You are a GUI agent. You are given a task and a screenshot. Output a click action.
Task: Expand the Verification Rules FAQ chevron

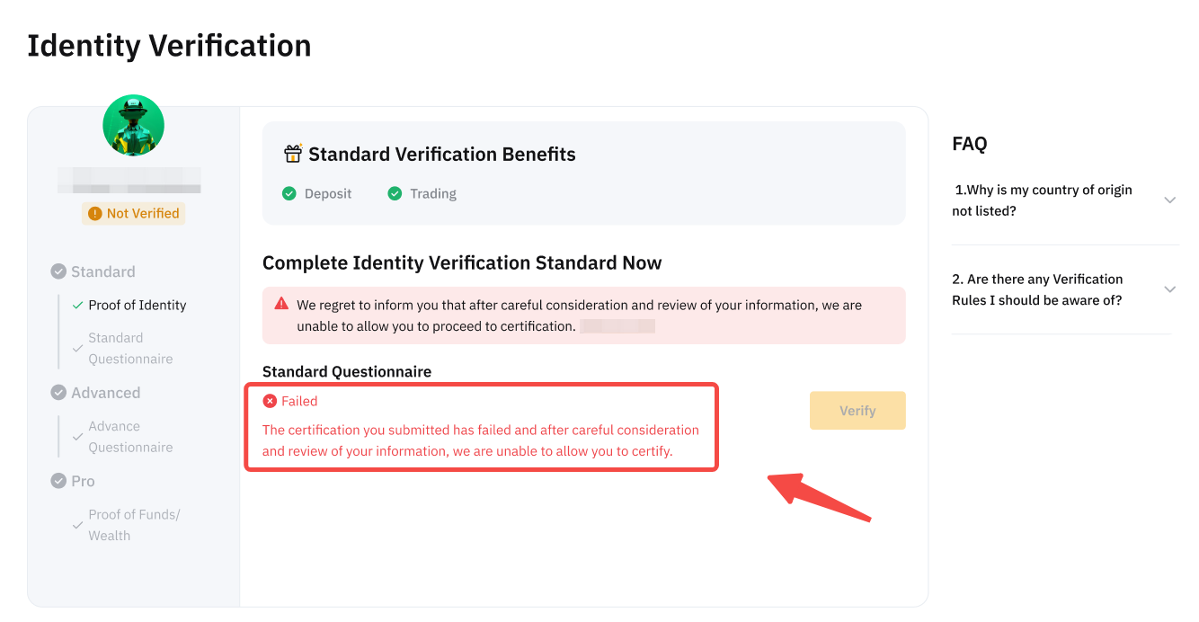(1169, 289)
